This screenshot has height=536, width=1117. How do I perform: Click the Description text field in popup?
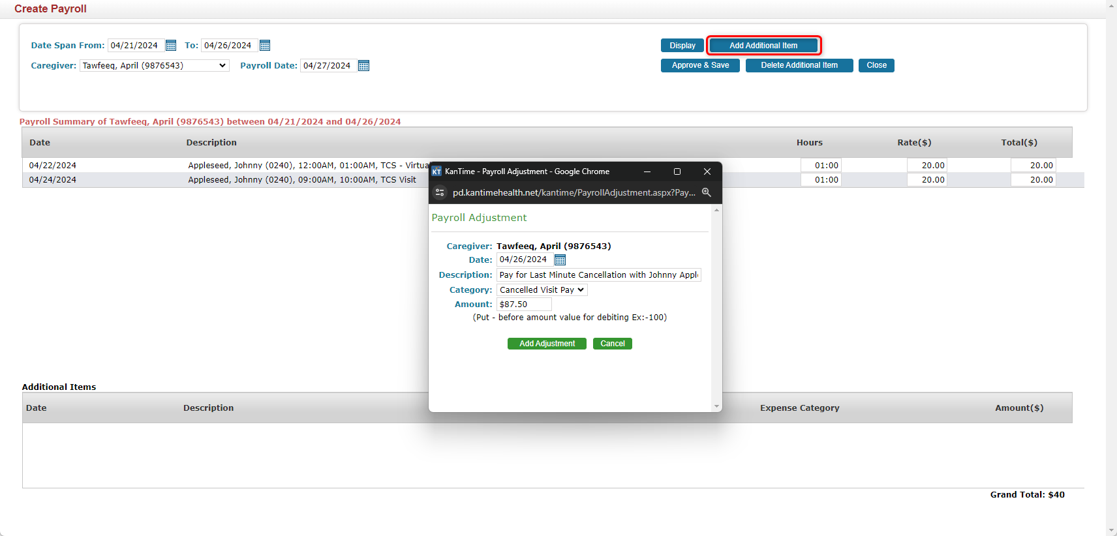click(x=598, y=275)
